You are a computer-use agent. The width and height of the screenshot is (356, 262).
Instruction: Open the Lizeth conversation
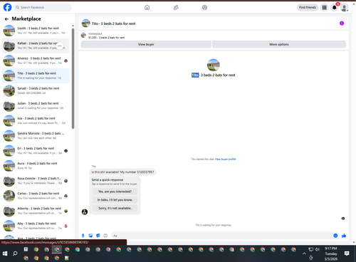pyautogui.click(x=36, y=31)
